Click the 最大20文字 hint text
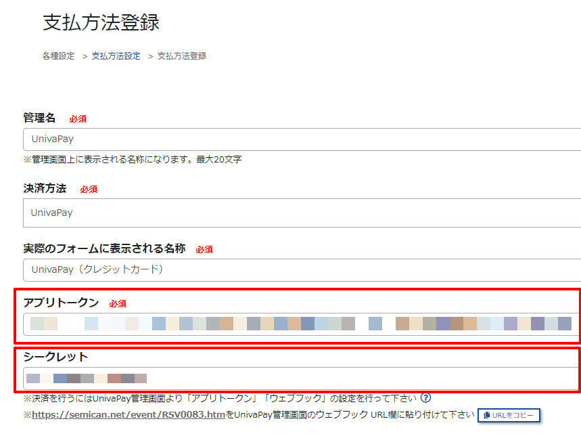This screenshot has width=581, height=436. [219, 159]
